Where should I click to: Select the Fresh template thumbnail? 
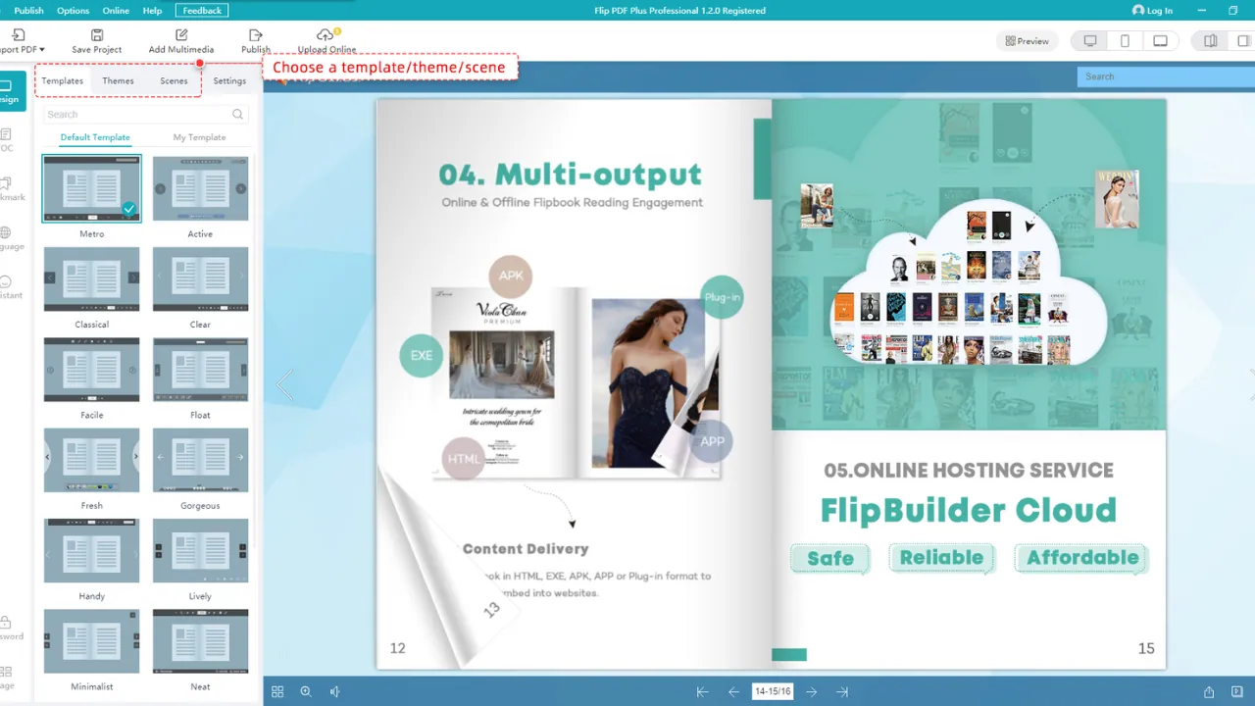(92, 460)
